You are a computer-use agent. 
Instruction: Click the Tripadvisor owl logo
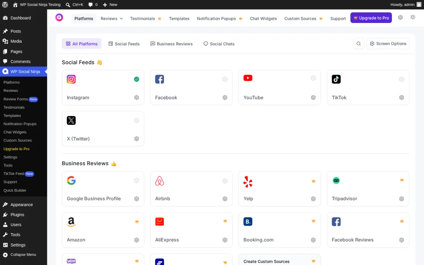(336, 181)
